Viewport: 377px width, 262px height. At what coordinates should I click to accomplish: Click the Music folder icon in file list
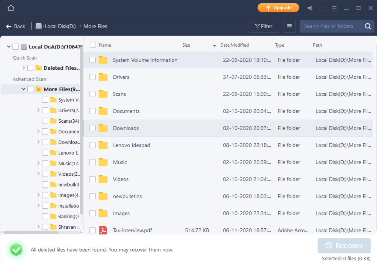pos(103,162)
